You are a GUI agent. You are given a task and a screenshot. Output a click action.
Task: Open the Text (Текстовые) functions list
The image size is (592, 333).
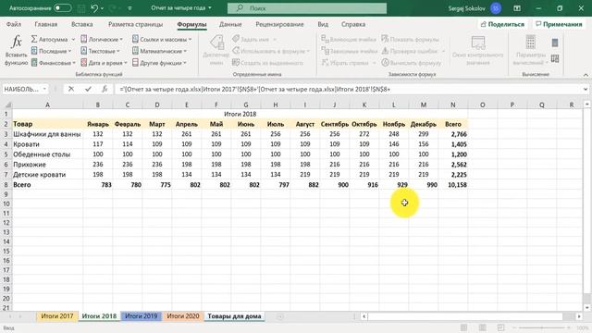point(100,51)
